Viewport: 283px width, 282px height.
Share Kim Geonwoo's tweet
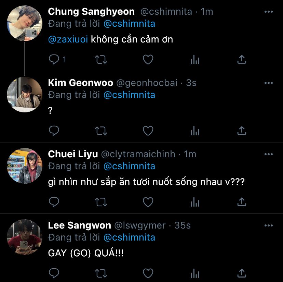pos(242,131)
